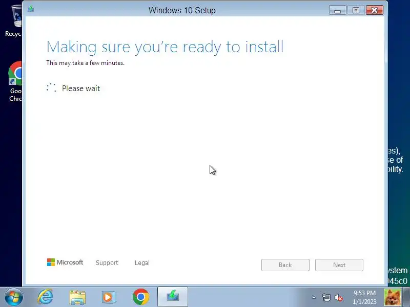Launch Internet Explorer from the taskbar
The width and height of the screenshot is (410, 307).
tap(46, 297)
